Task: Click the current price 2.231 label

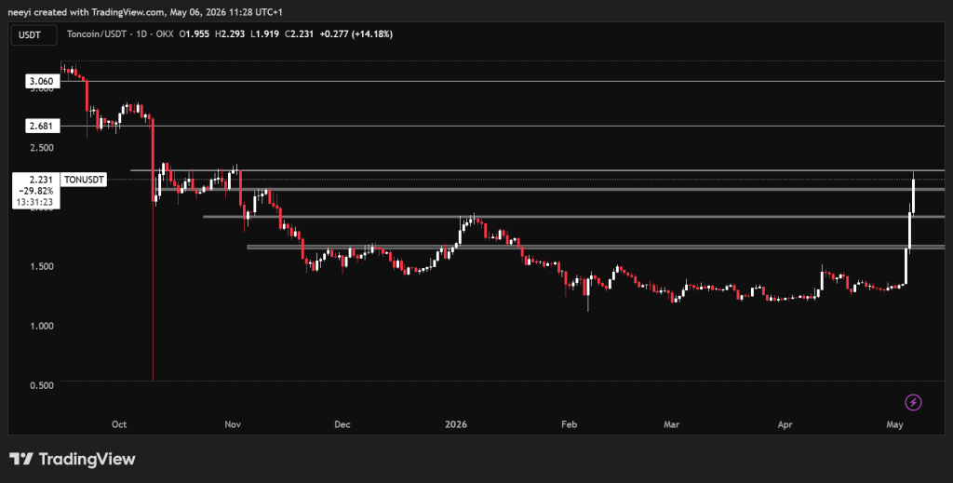Action: (41, 180)
